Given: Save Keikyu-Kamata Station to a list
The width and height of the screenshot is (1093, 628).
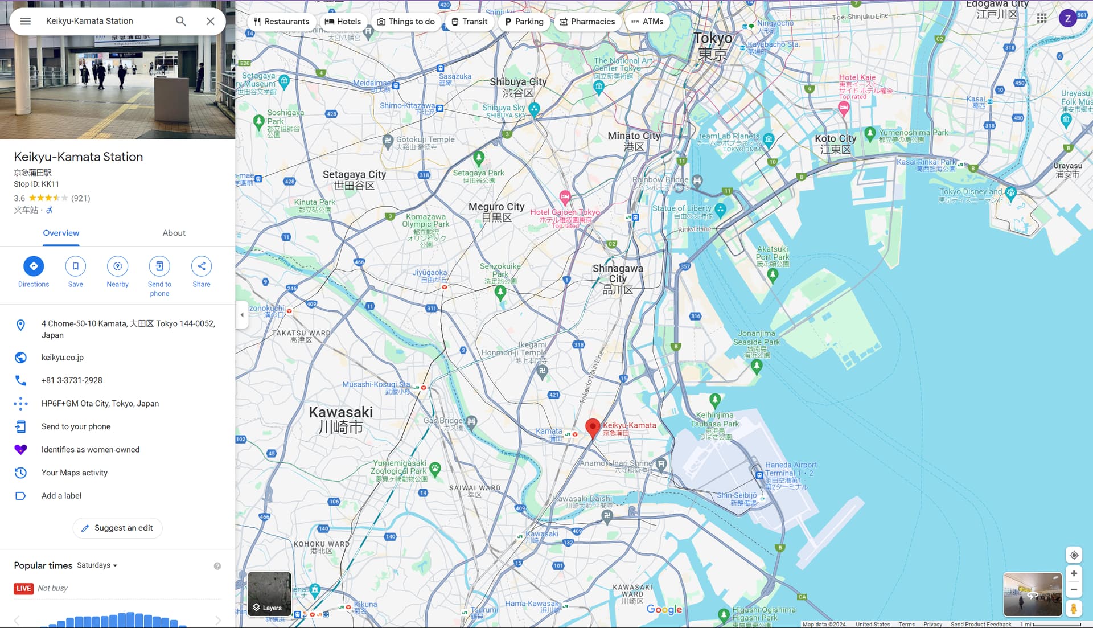Looking at the screenshot, I should coord(75,266).
